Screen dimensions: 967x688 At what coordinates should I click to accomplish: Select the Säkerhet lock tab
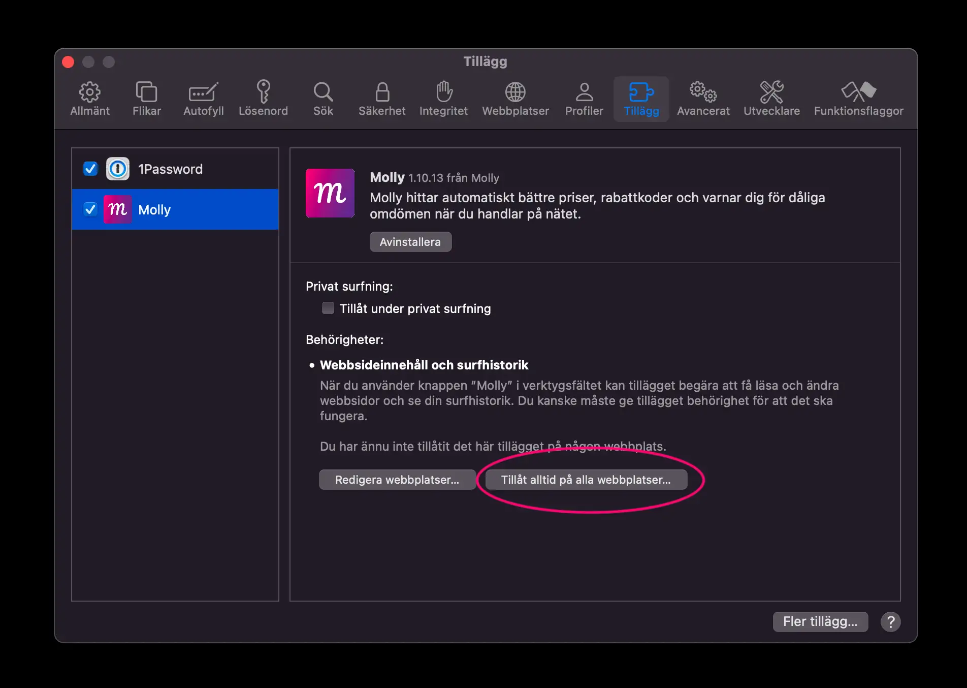point(382,99)
